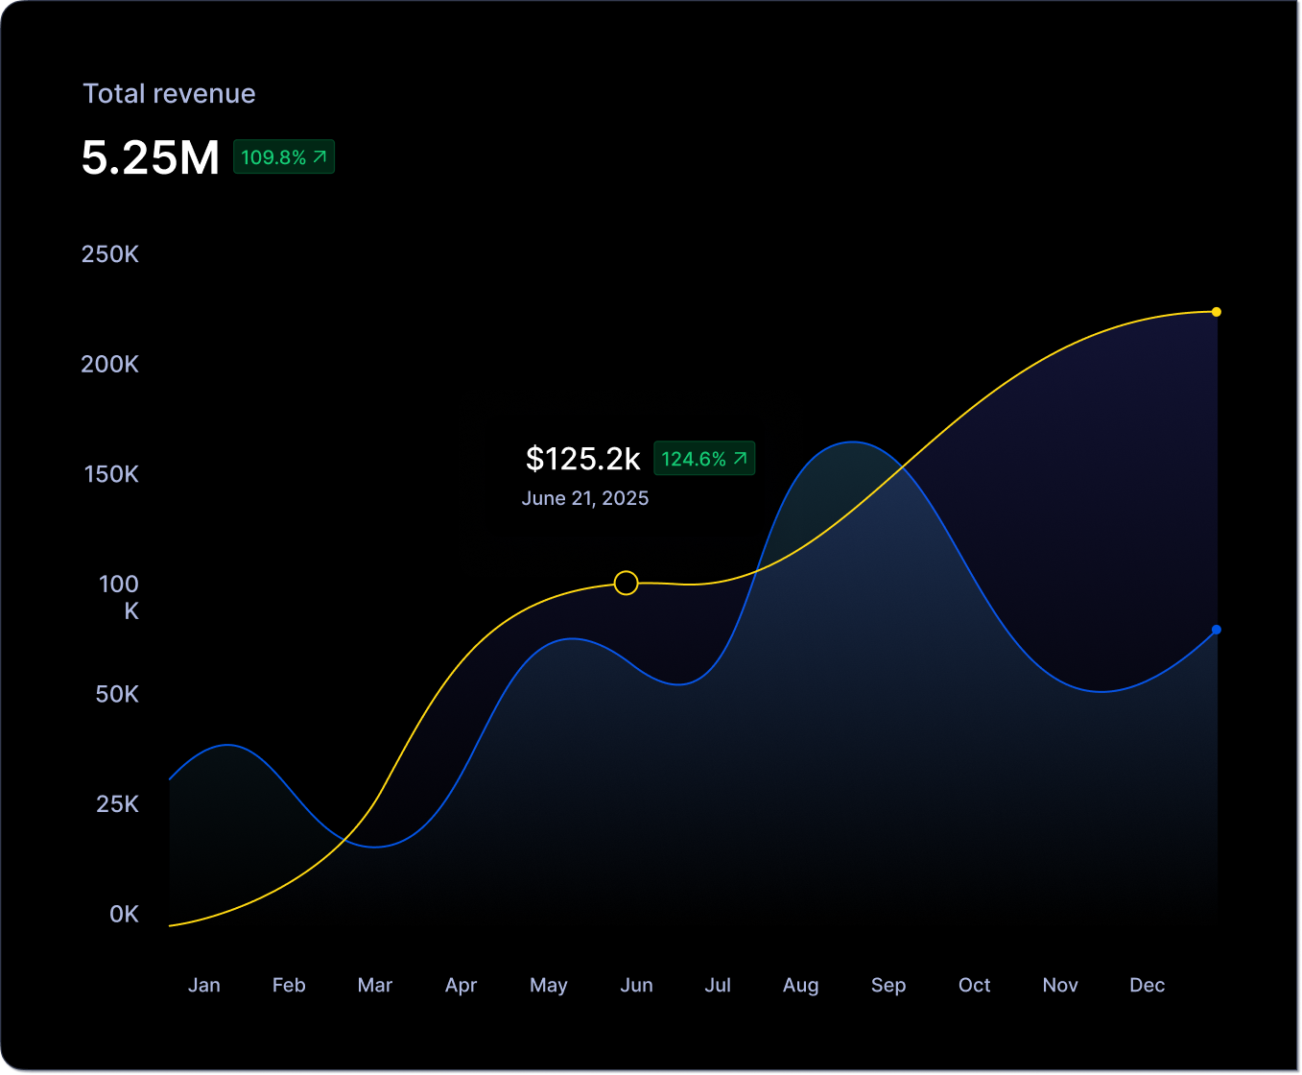Select the Dec axis label

click(1147, 985)
